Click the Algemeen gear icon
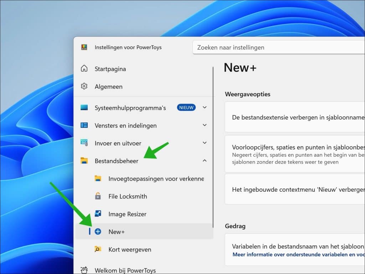Viewport: 365px width, 274px height. tap(84, 86)
